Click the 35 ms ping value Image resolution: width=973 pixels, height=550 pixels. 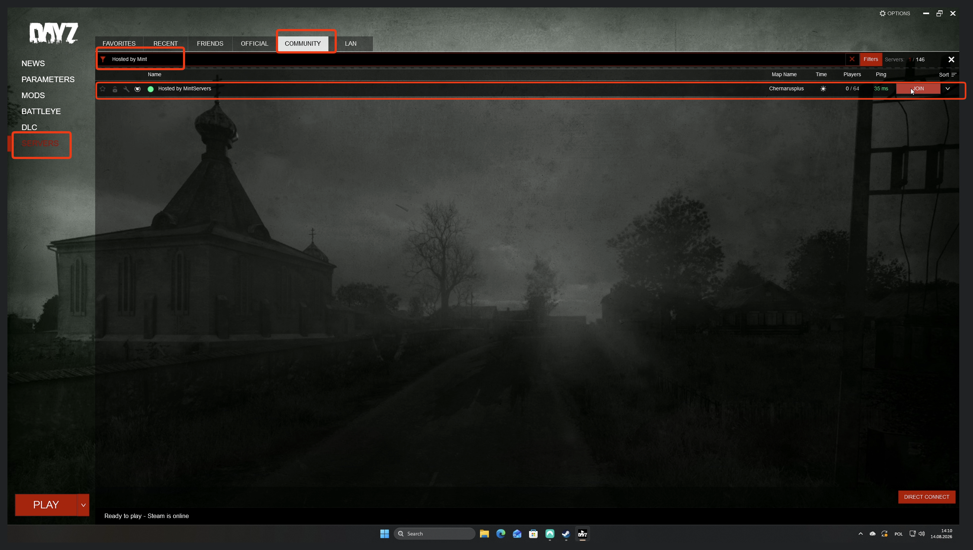[x=881, y=89]
